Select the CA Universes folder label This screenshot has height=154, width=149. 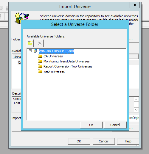(53, 56)
